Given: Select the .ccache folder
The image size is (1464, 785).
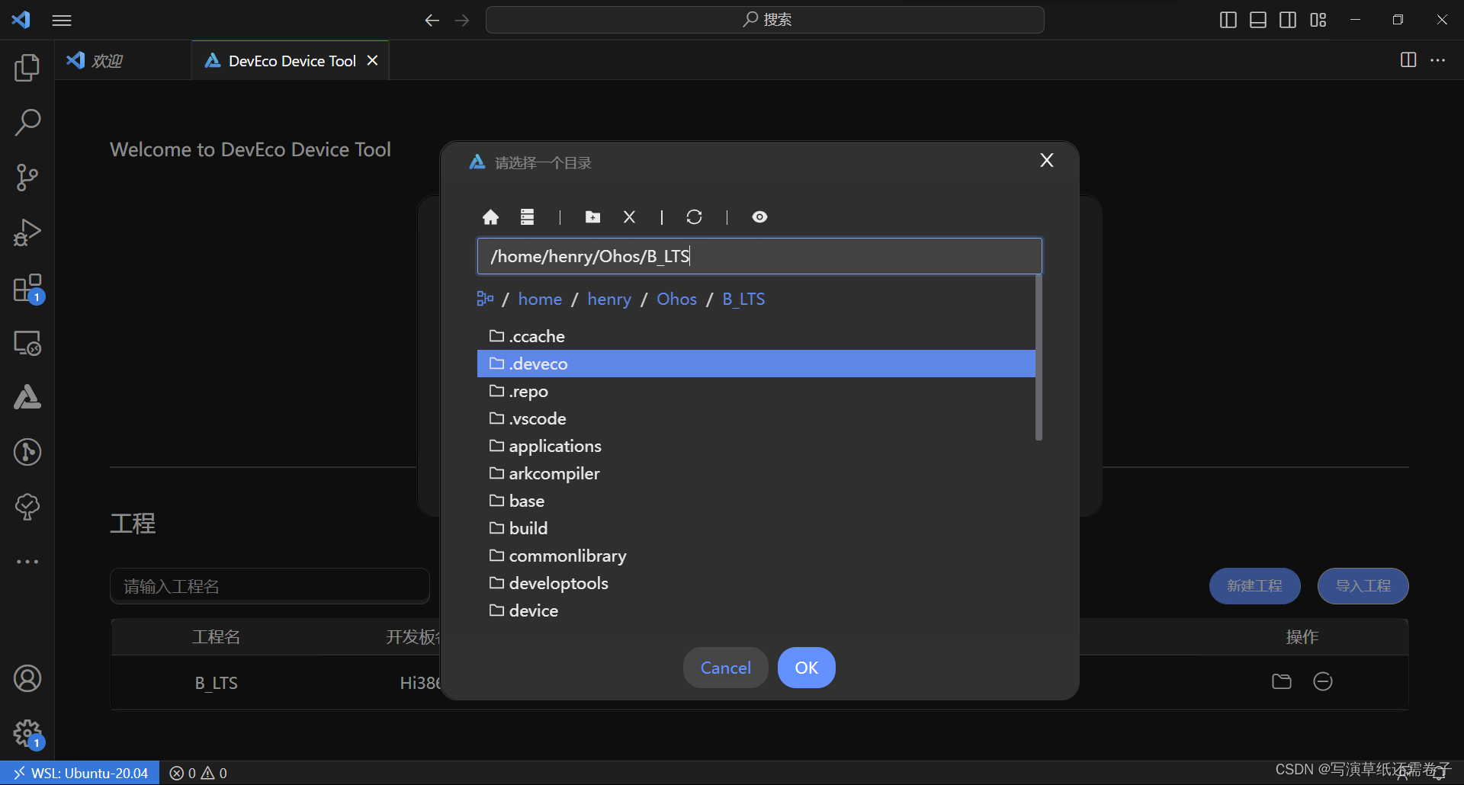Looking at the screenshot, I should [756, 336].
